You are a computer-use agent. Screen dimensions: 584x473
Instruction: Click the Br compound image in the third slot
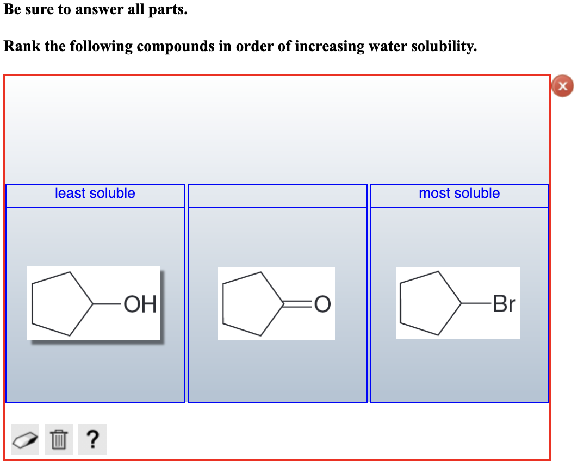pyautogui.click(x=458, y=303)
